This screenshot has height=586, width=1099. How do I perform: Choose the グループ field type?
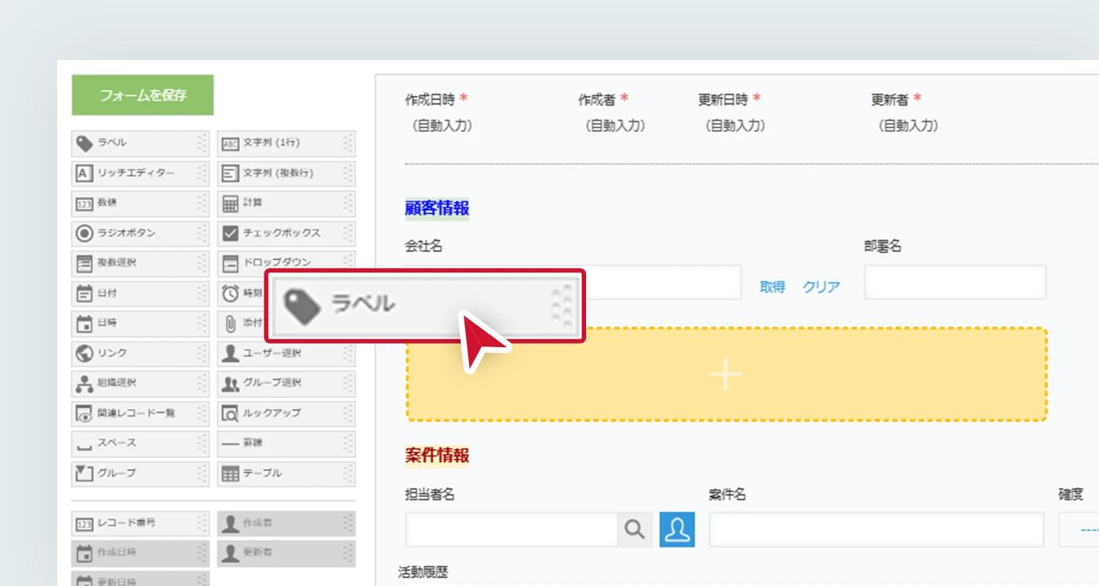(141, 474)
